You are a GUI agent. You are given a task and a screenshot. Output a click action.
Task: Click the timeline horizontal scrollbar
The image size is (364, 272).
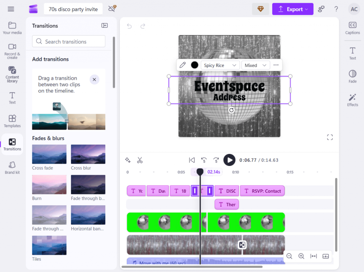pyautogui.click(x=192, y=267)
